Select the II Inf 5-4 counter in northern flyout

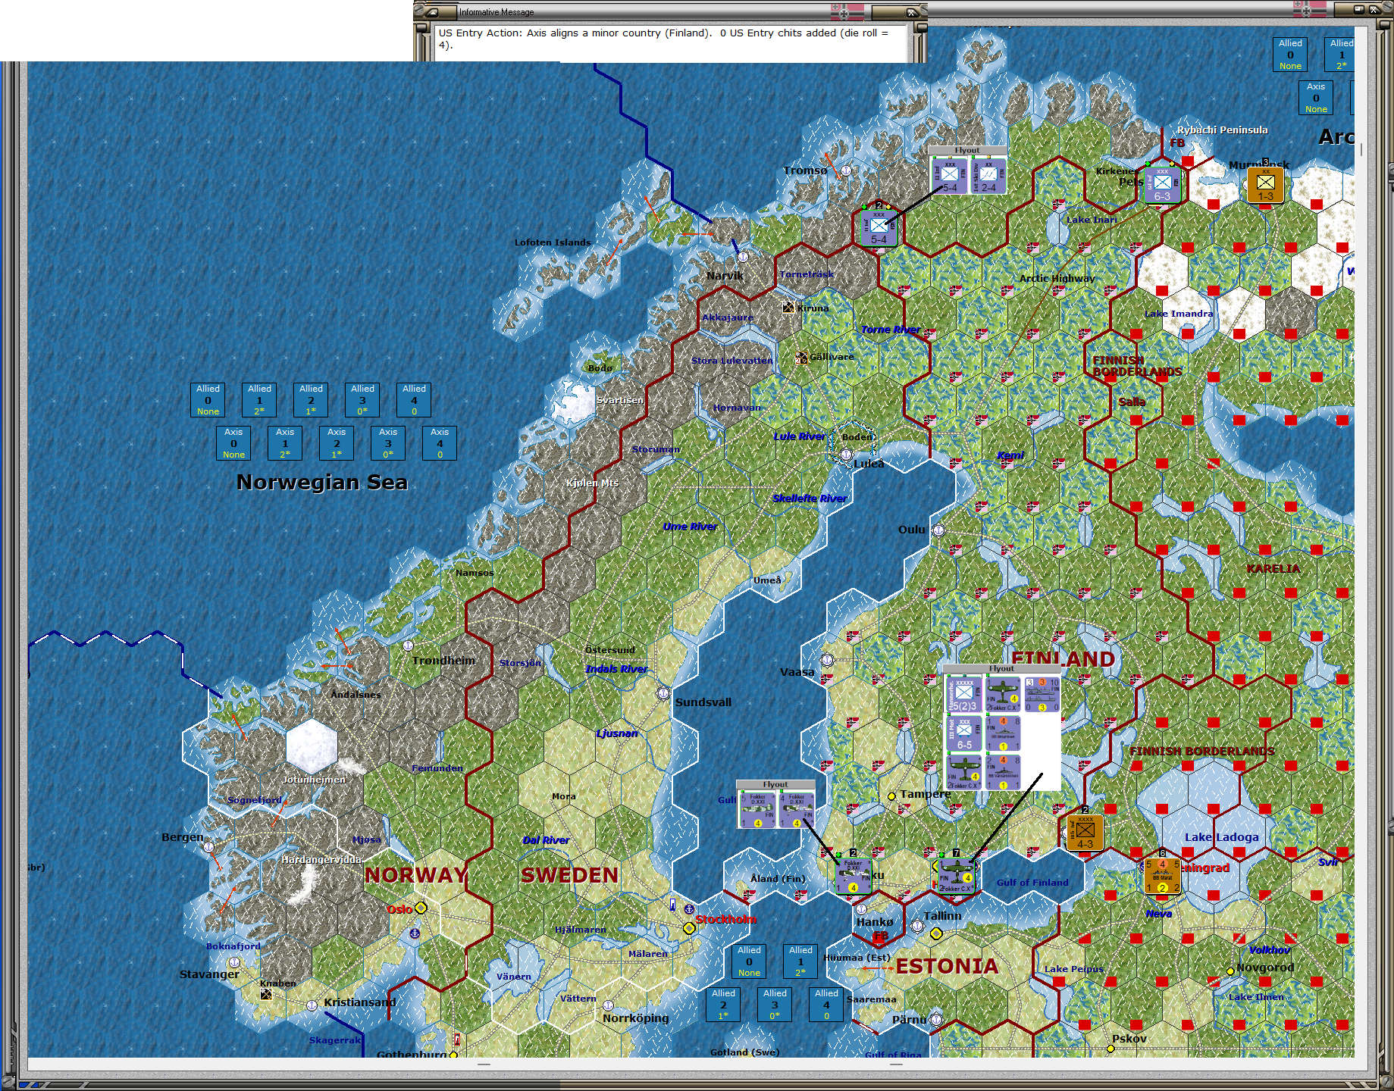click(x=949, y=176)
